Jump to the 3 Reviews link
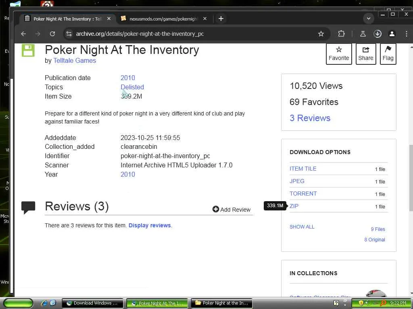413x309 pixels. click(310, 118)
